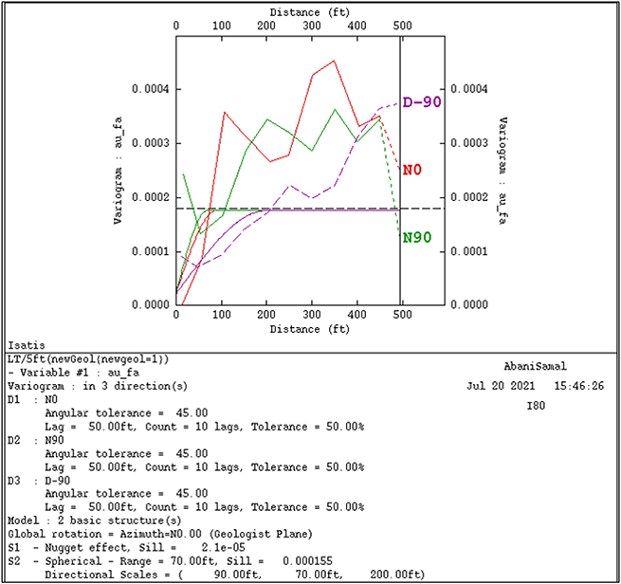
Task: Click the right Variogram : au_fa axis title
Action: click(502, 172)
